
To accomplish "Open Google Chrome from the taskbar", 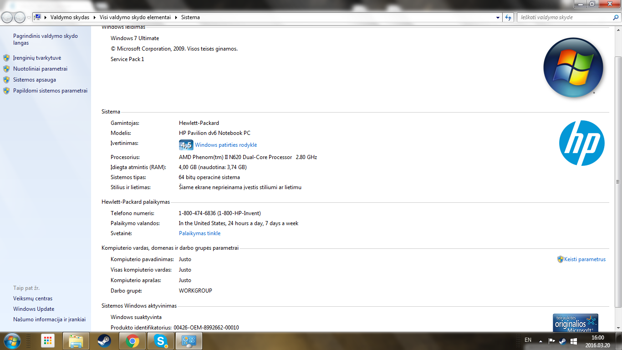I will pos(133,341).
